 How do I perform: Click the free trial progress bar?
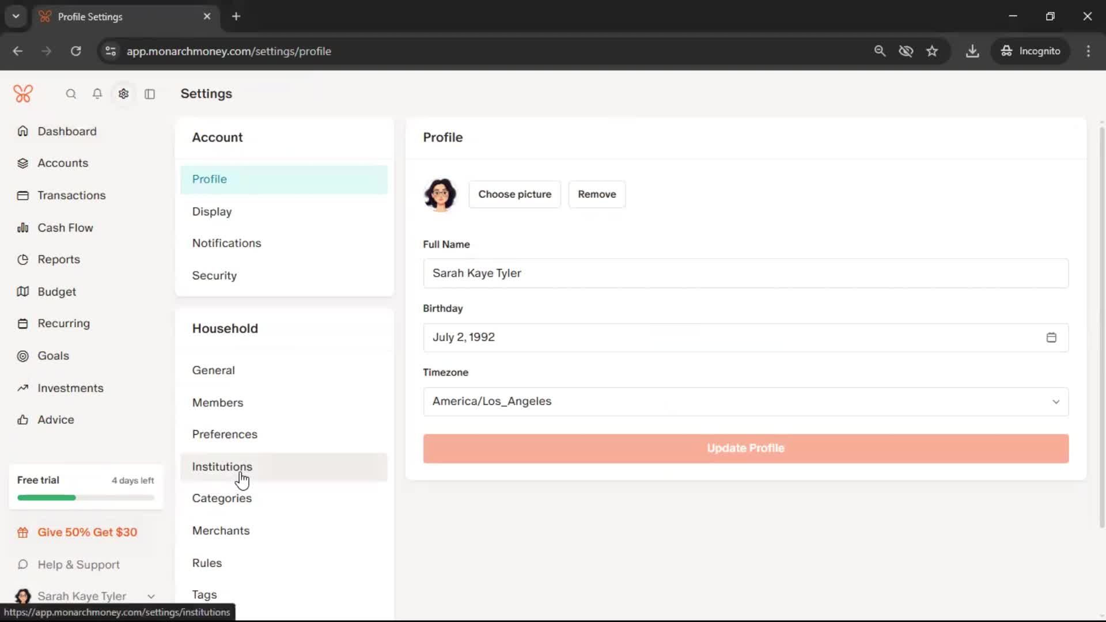[86, 498]
